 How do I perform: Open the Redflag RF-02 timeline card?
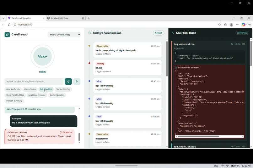tap(127, 68)
